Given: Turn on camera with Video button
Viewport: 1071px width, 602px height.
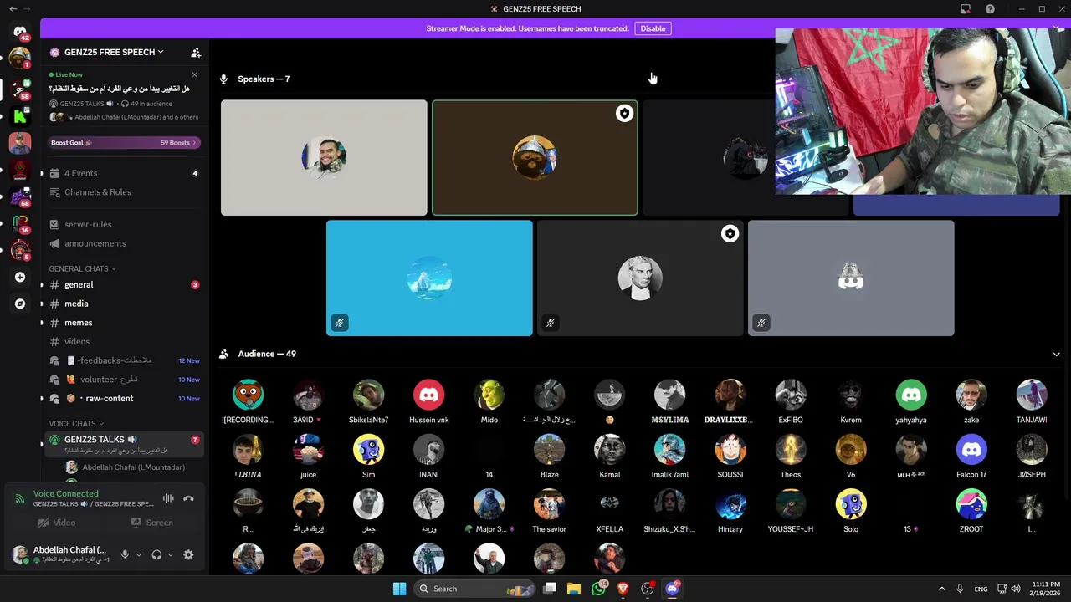Looking at the screenshot, I should pyautogui.click(x=57, y=523).
